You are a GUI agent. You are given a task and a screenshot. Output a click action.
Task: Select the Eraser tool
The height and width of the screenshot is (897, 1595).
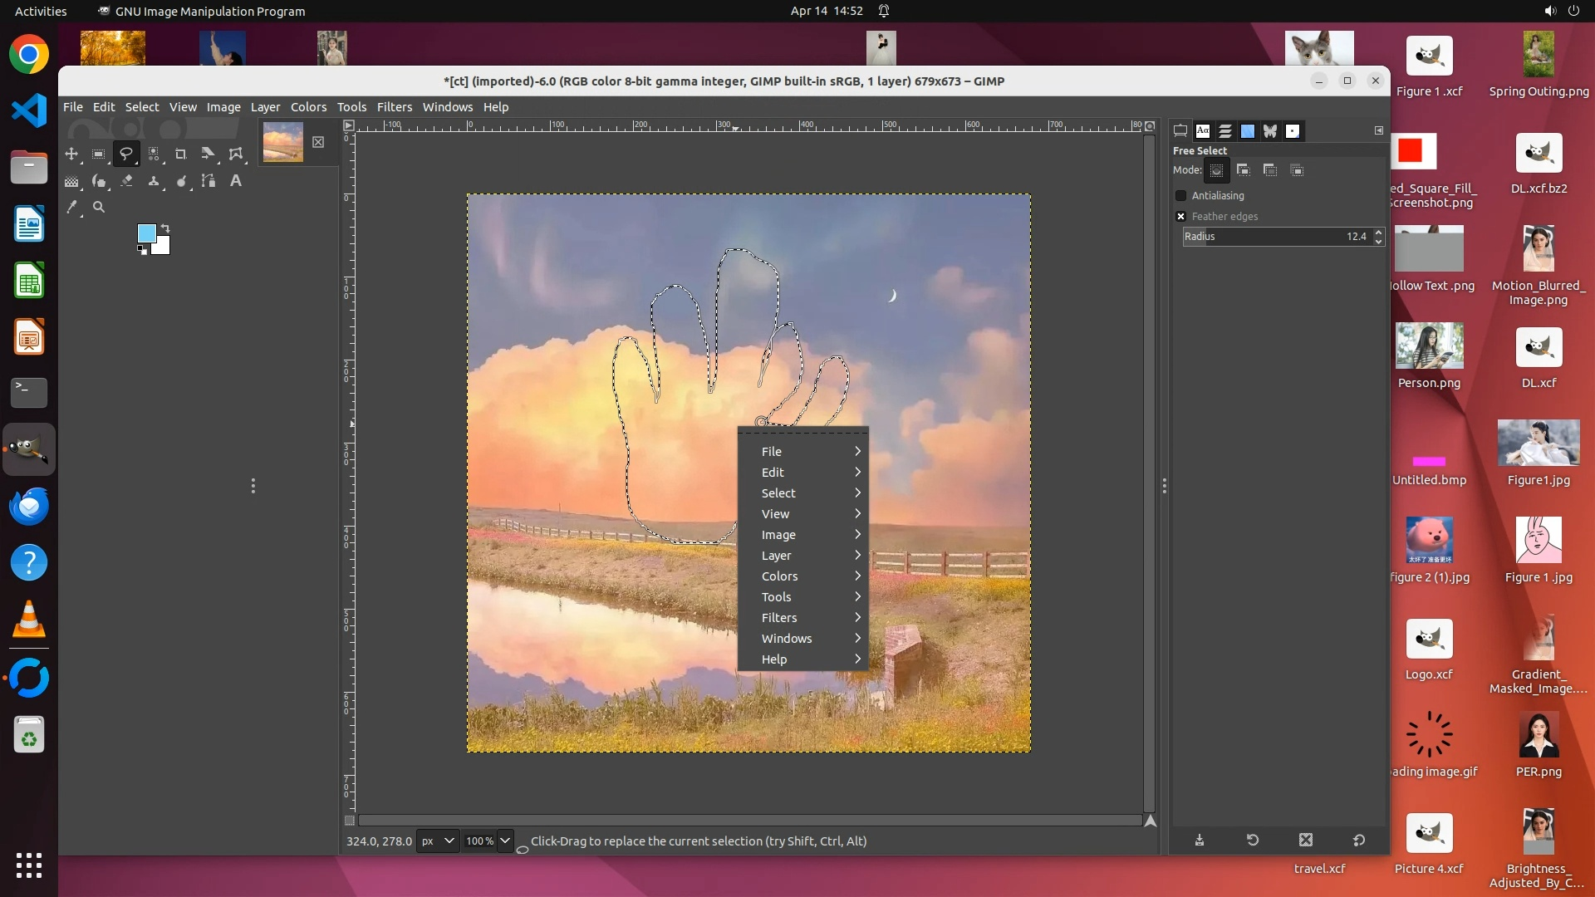click(126, 181)
